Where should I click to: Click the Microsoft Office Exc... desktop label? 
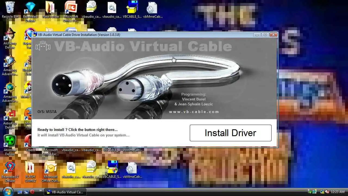(x=51, y=152)
